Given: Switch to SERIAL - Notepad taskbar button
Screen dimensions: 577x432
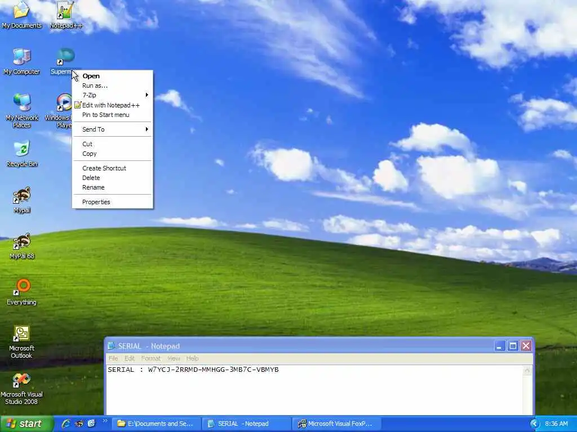Looking at the screenshot, I should point(247,424).
